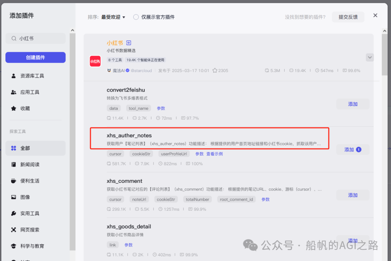Click the 全部 grid icon
The height and width of the screenshot is (261, 391).
pos(13,148)
